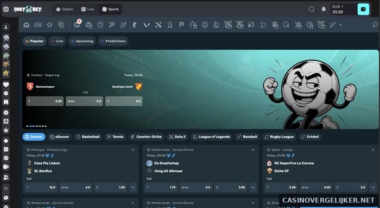Screen dimensions: 380x208
Task: Switch to the Sports tab
Action: (110, 9)
